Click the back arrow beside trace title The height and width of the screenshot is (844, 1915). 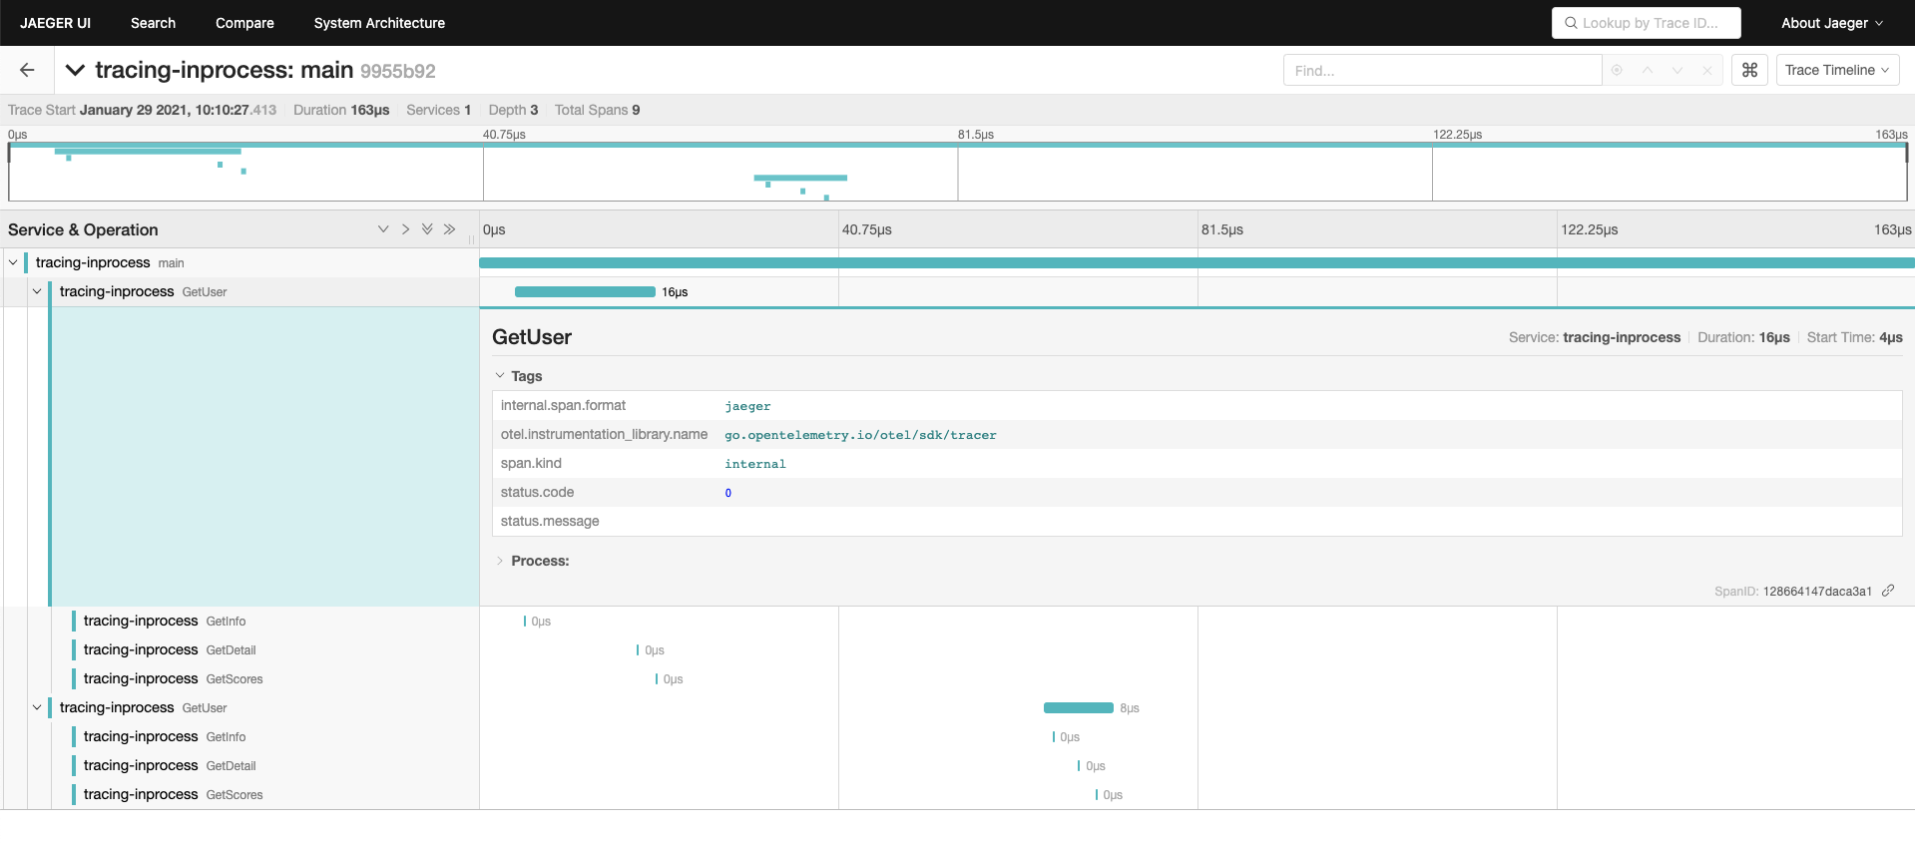[x=27, y=70]
